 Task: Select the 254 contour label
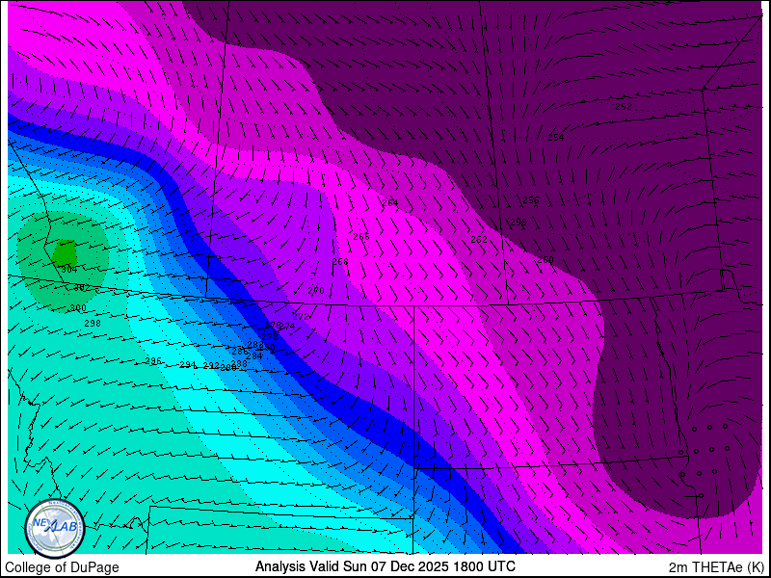click(556, 138)
